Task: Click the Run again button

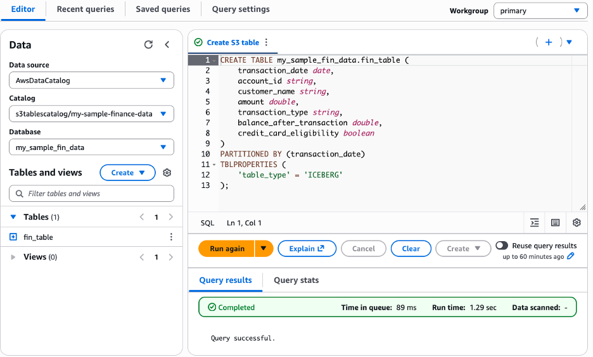Action: (x=227, y=249)
